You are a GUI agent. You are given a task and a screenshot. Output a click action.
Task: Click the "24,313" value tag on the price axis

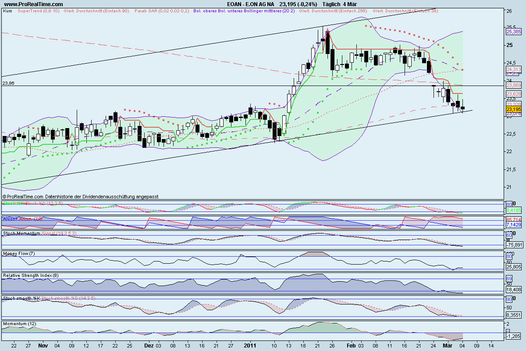514,69
